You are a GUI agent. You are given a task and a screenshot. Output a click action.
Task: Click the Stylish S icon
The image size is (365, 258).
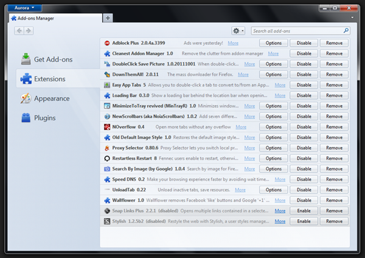[x=107, y=222]
